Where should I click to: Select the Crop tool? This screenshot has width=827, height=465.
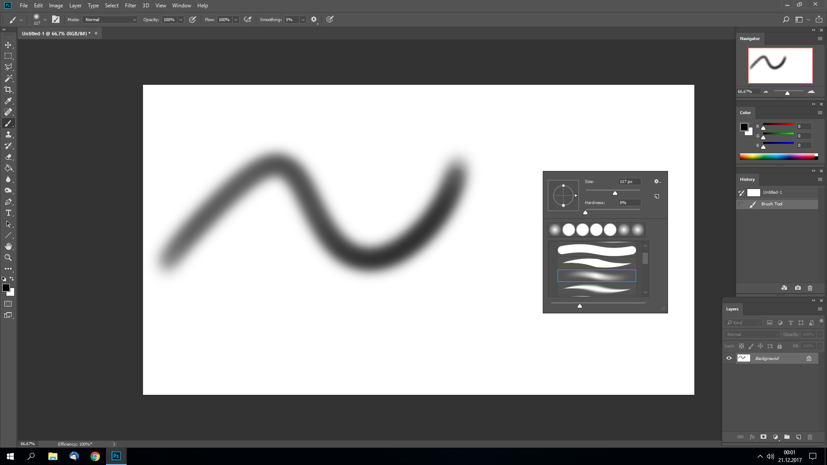[8, 90]
